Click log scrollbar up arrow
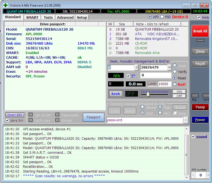 (187, 129)
